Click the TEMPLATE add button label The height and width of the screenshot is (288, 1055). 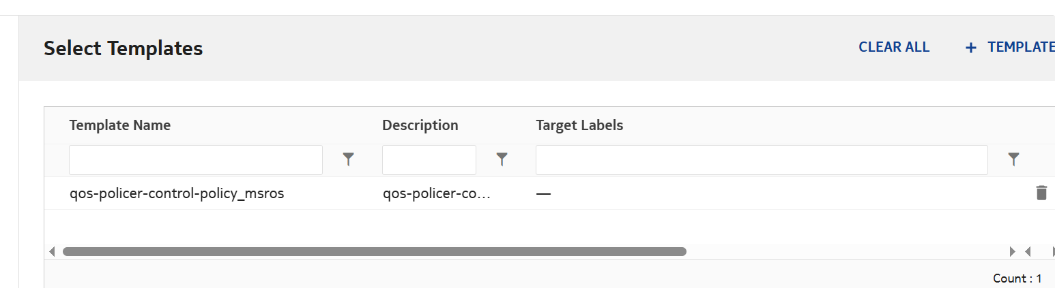click(x=1021, y=47)
